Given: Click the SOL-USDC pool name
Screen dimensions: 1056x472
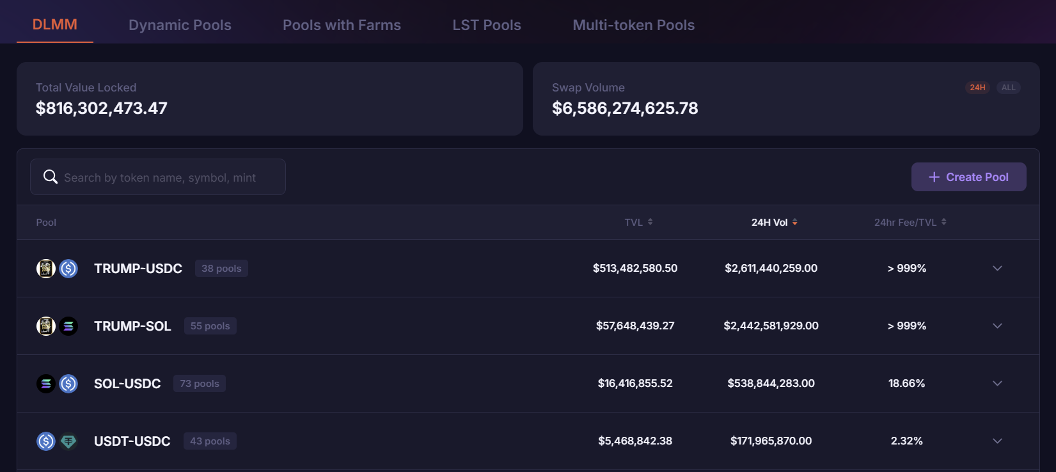Looking at the screenshot, I should [x=127, y=384].
